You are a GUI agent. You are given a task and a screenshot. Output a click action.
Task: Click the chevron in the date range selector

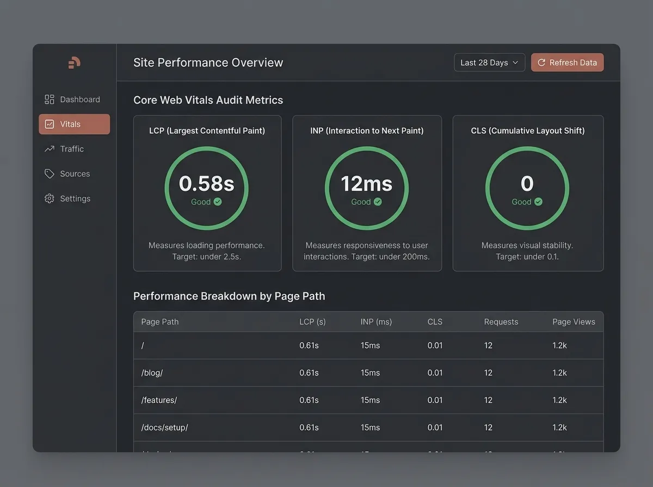click(515, 63)
